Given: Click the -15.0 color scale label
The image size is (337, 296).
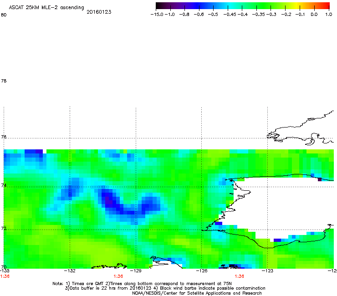Looking at the screenshot, I should tap(157, 15).
